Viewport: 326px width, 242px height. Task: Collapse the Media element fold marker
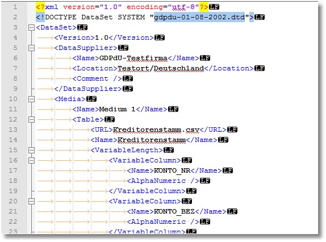click(31, 99)
